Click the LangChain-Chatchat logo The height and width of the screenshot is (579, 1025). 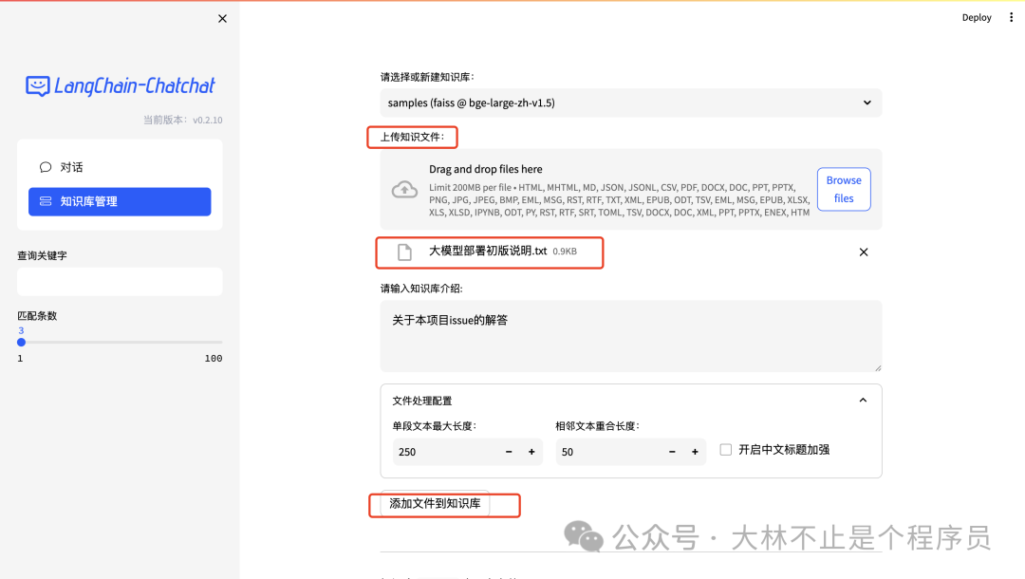click(x=121, y=85)
